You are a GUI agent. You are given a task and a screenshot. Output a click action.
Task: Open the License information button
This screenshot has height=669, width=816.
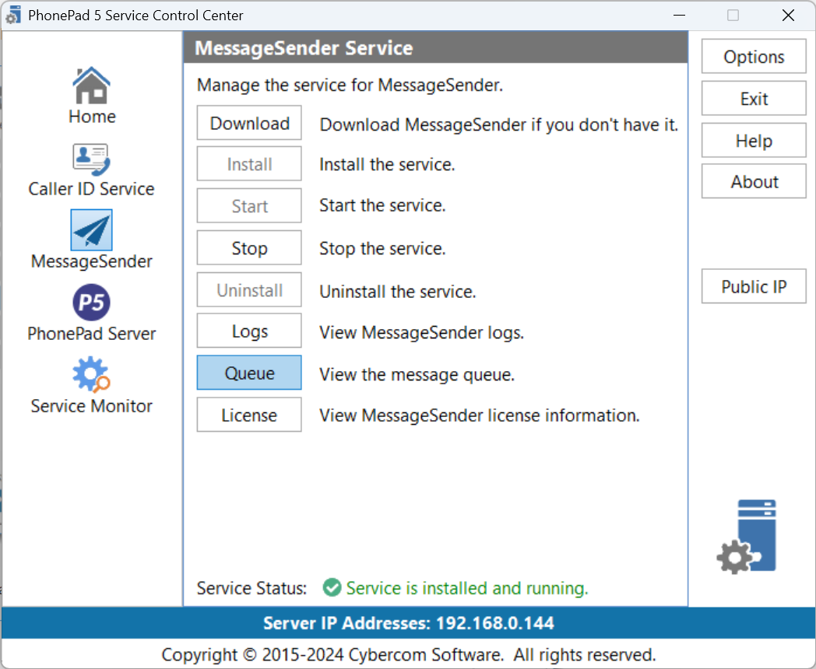point(249,415)
